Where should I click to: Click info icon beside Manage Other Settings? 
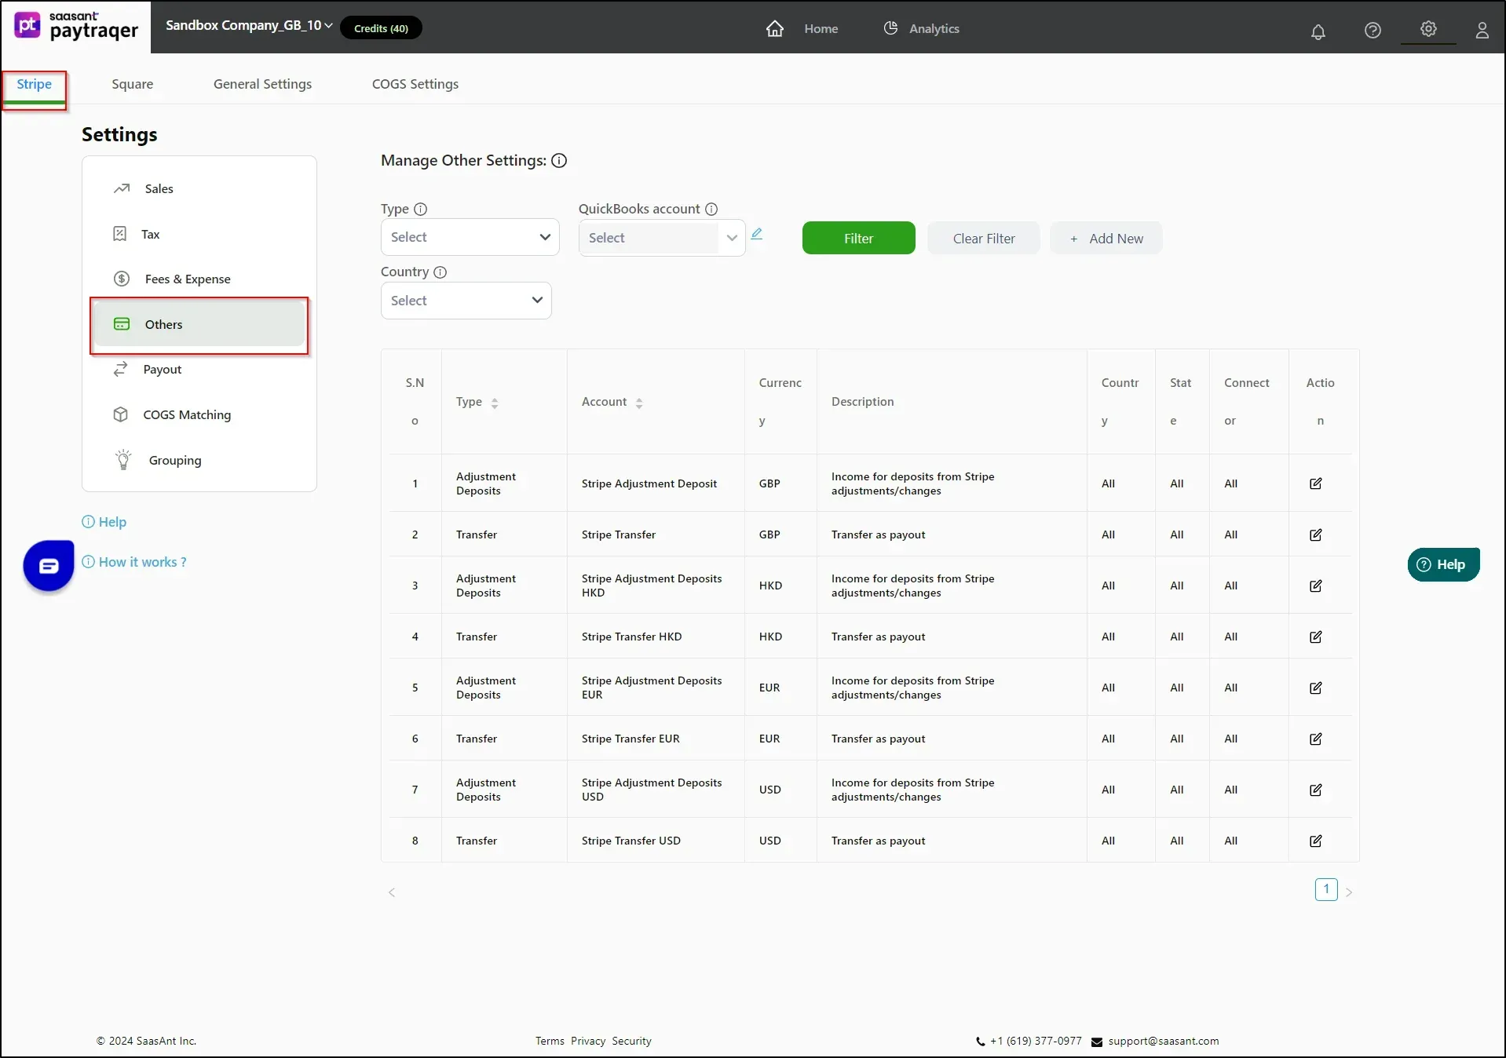click(x=559, y=160)
